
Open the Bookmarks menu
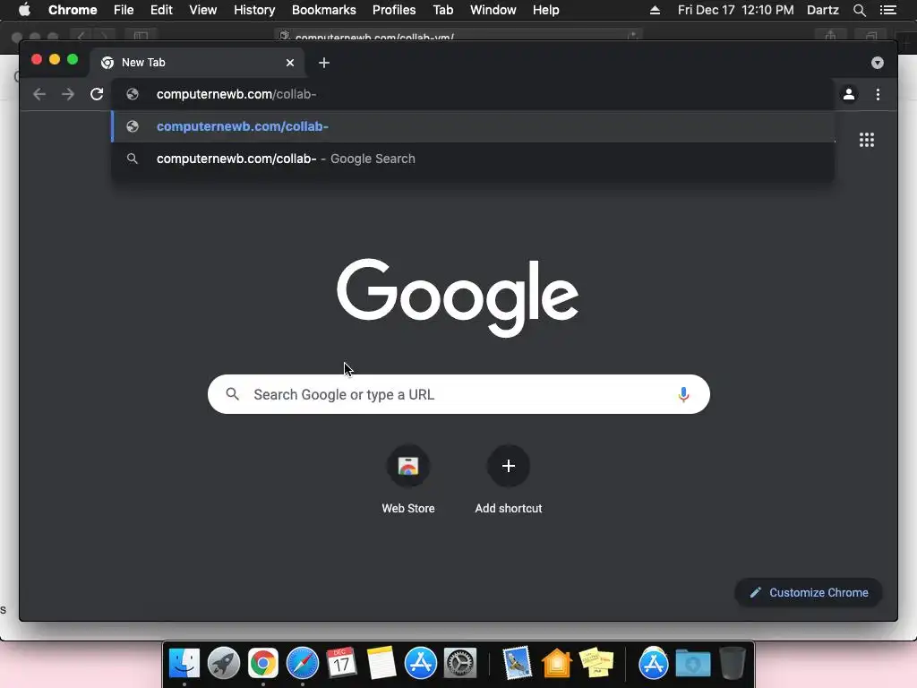pyautogui.click(x=324, y=10)
